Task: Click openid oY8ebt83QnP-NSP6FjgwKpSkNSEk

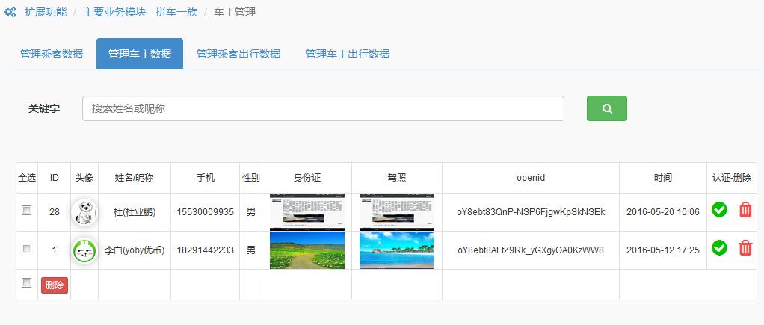Action: pos(531,212)
